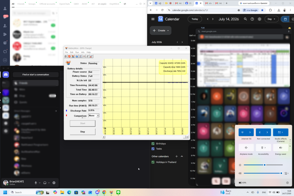Open the File menu in BatteryMon
Viewport: 294px width, 196px height.
pyautogui.click(x=66, y=52)
